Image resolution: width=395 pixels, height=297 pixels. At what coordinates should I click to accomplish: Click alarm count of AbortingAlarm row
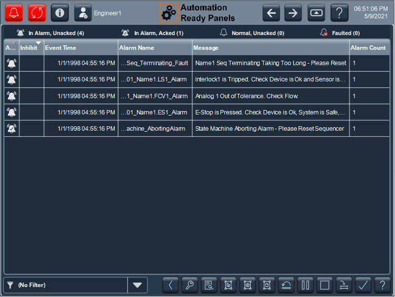pyautogui.click(x=370, y=128)
